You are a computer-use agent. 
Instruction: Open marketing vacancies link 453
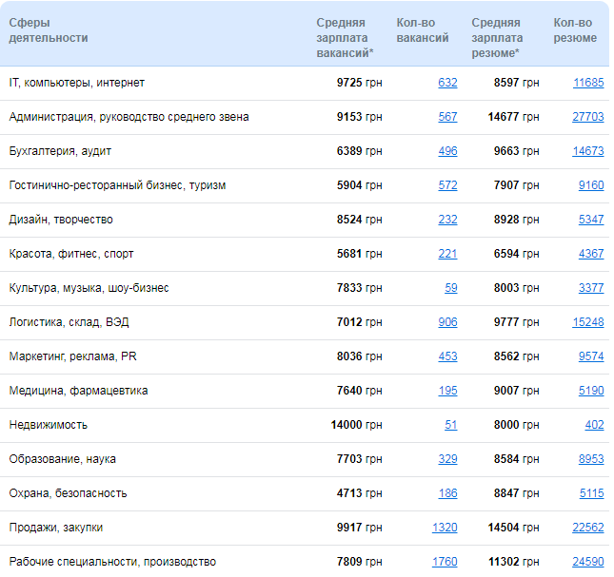coord(447,356)
